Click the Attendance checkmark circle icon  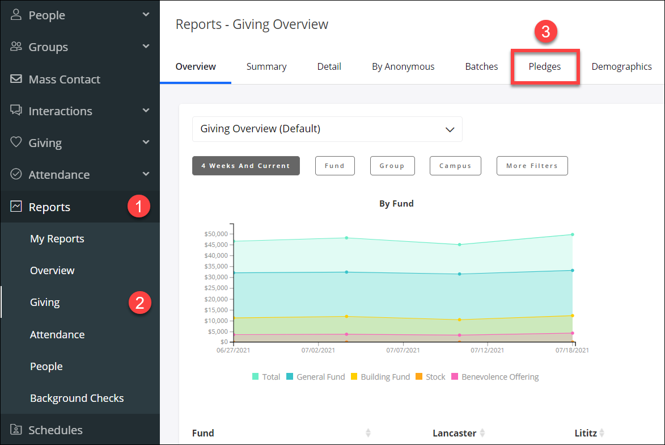(16, 174)
